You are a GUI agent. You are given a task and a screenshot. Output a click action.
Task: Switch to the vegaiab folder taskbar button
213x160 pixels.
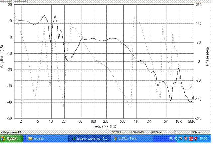click(47, 139)
